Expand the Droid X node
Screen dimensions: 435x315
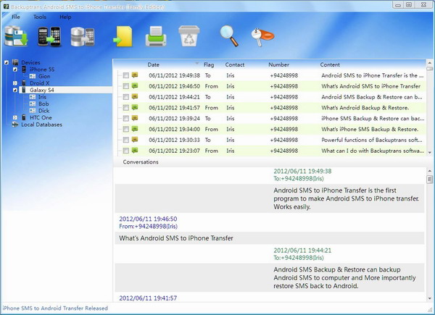[x=15, y=83]
